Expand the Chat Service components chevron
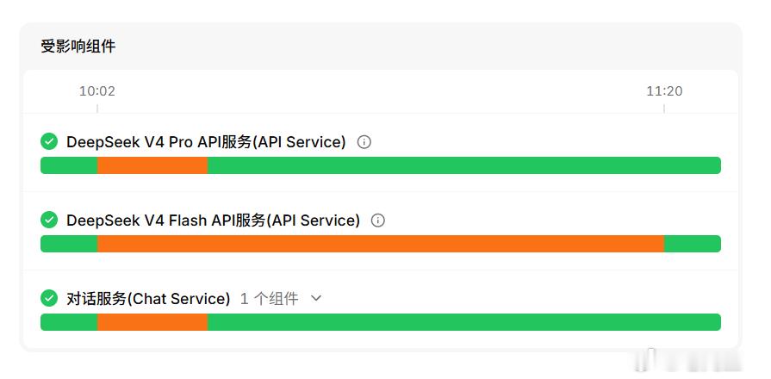This screenshot has height=379, width=771. (x=316, y=298)
